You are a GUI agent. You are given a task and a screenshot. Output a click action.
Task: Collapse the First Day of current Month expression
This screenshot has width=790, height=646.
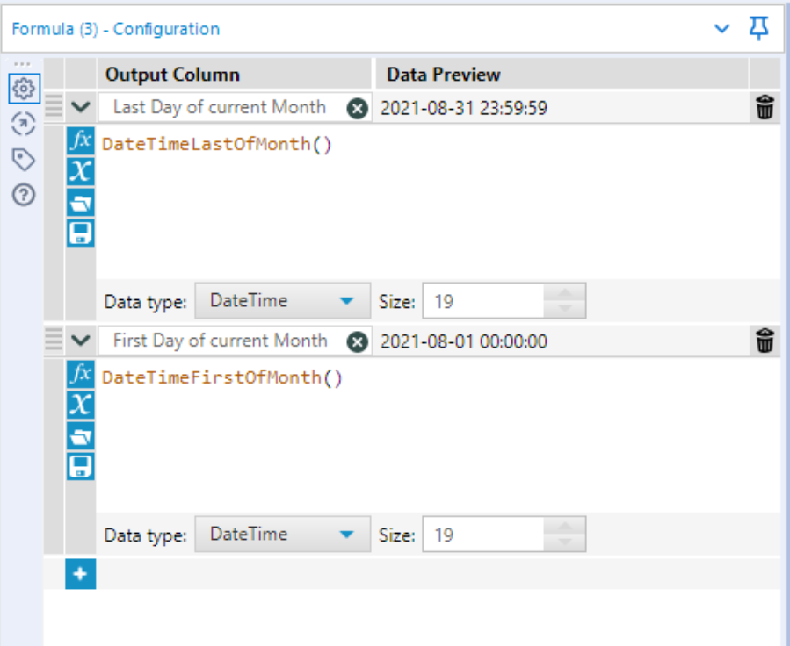pyautogui.click(x=80, y=341)
